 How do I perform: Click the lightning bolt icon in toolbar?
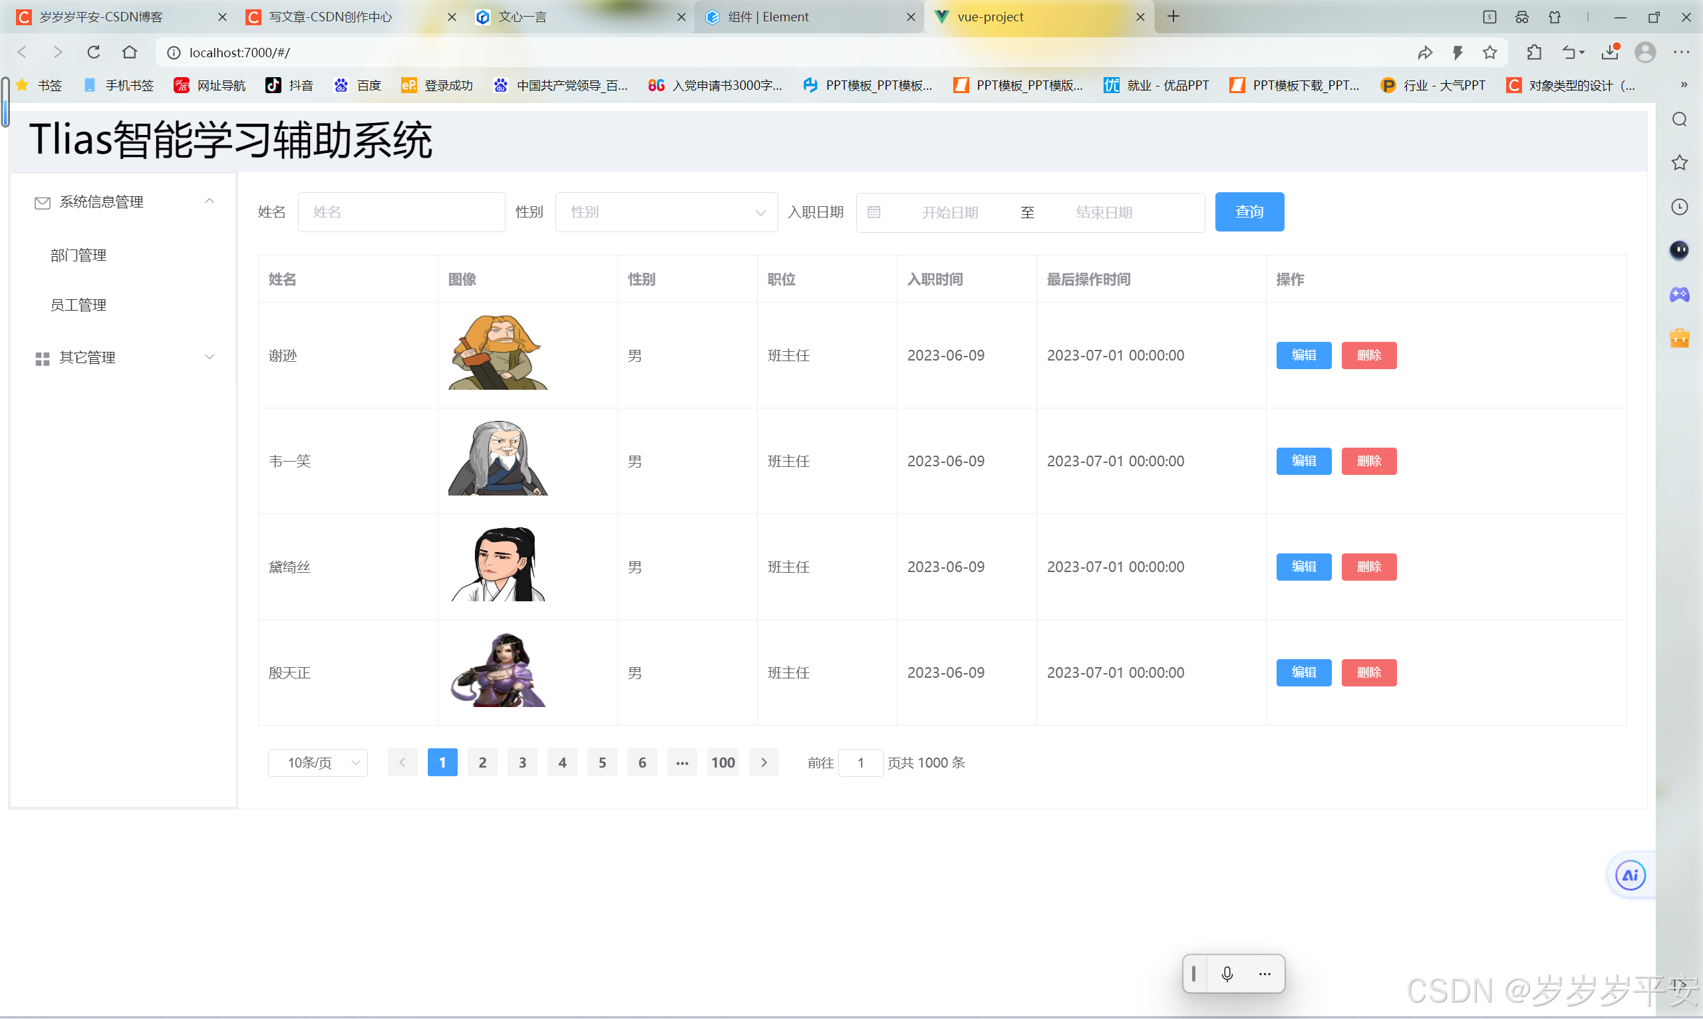point(1457,52)
